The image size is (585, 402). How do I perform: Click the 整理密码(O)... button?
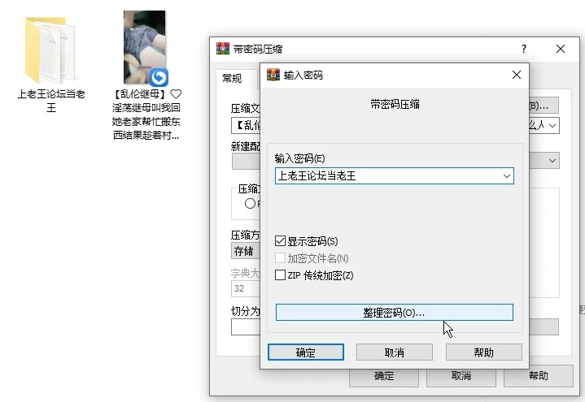(x=395, y=312)
